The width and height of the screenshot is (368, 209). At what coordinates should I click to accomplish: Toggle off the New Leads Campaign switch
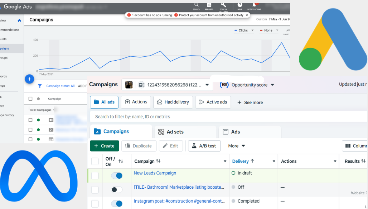pyautogui.click(x=117, y=175)
